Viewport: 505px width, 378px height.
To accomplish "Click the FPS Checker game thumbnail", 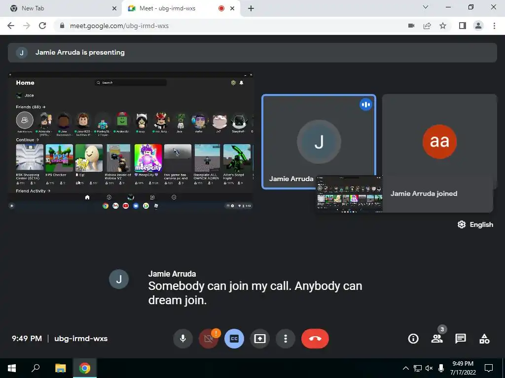I will pyautogui.click(x=59, y=158).
